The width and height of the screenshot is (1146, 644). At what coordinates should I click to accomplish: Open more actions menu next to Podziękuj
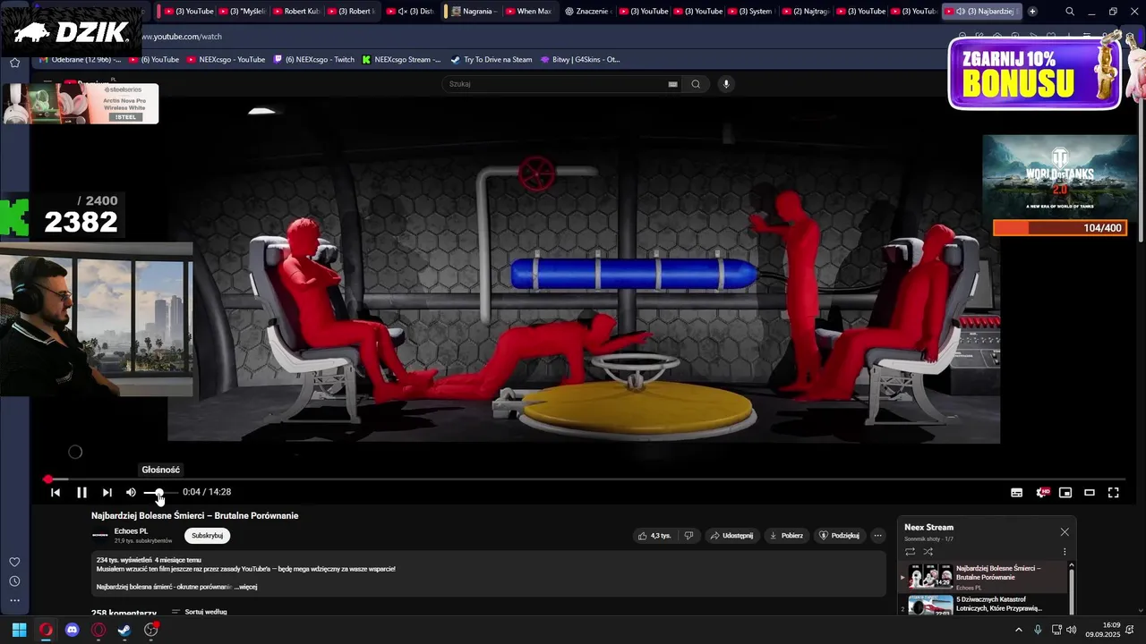878,536
